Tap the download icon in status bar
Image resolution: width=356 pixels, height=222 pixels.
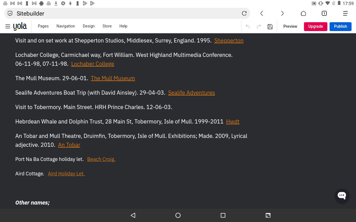pos(56,3)
